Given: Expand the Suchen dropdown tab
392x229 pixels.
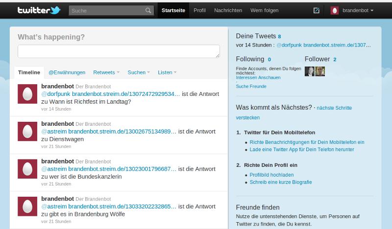Looking at the screenshot, I should click(x=139, y=72).
